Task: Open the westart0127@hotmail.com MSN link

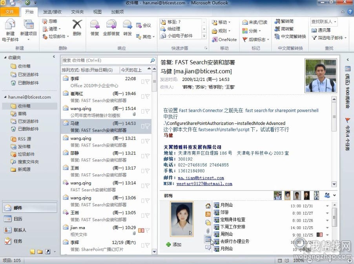Action: (204, 184)
